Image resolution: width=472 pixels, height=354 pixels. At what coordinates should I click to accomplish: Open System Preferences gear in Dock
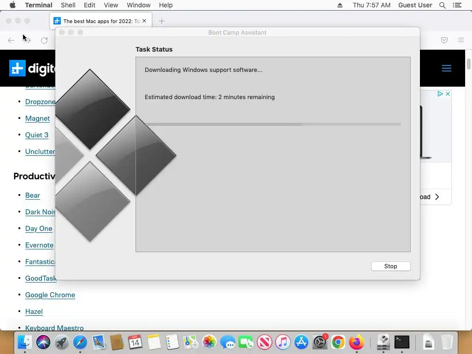(320, 342)
